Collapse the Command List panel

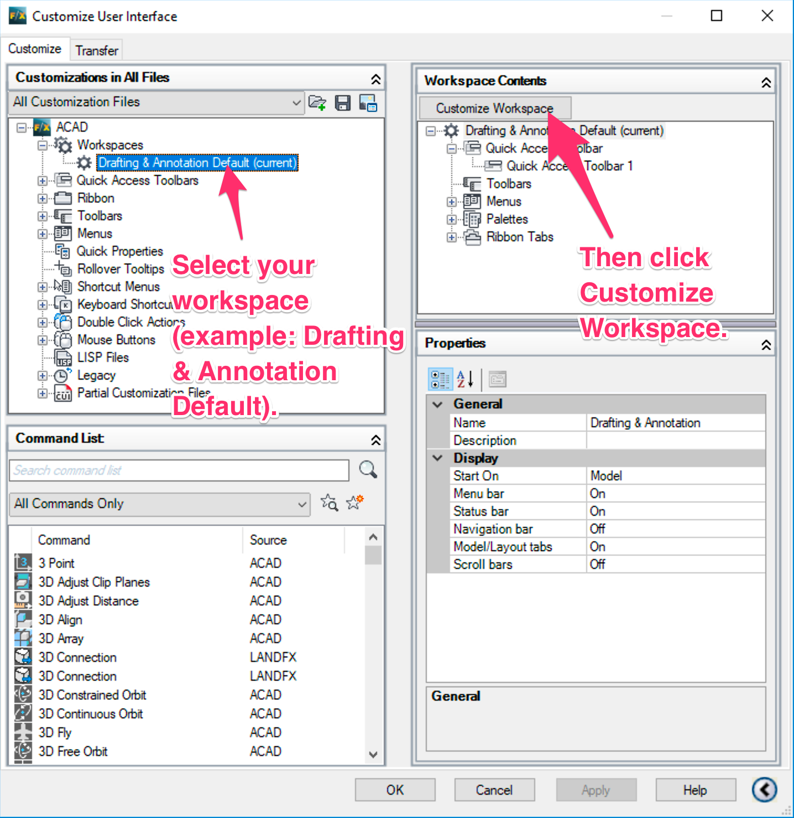[x=375, y=440]
